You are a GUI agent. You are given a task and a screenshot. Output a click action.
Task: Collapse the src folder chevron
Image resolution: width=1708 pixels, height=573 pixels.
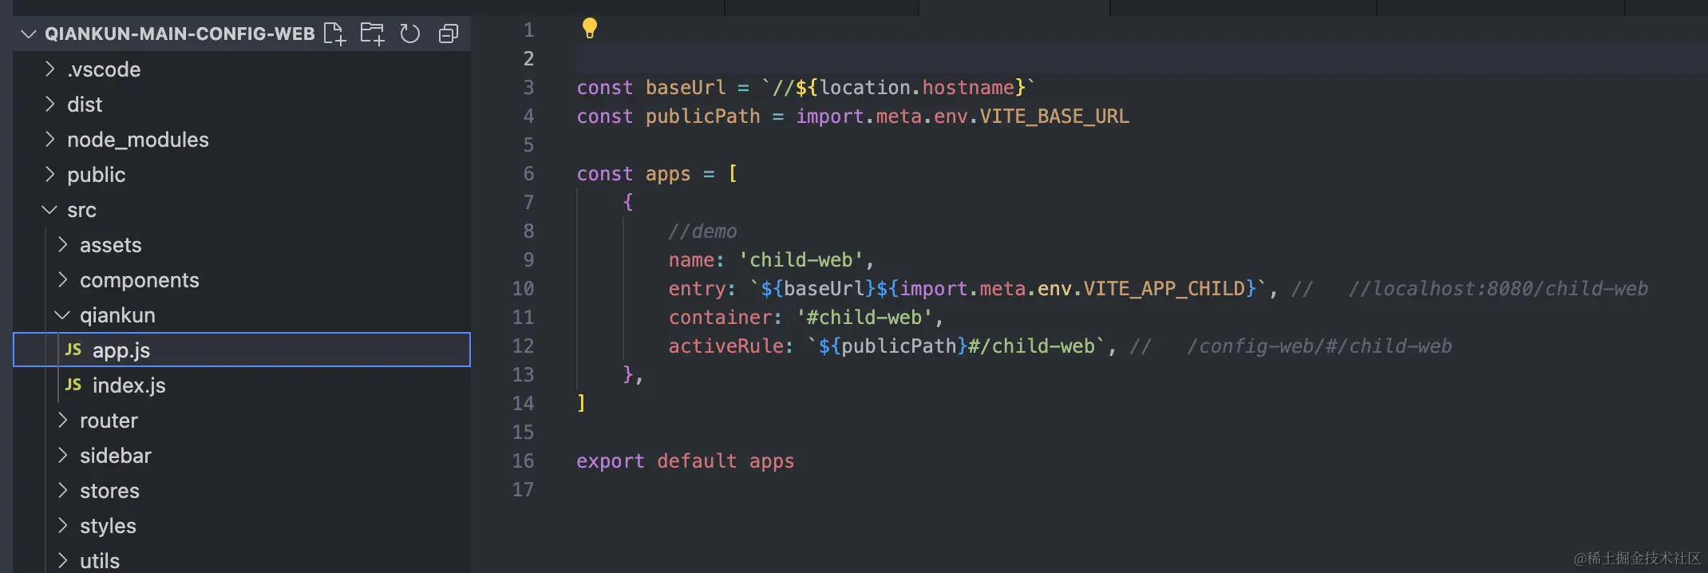coord(49,209)
